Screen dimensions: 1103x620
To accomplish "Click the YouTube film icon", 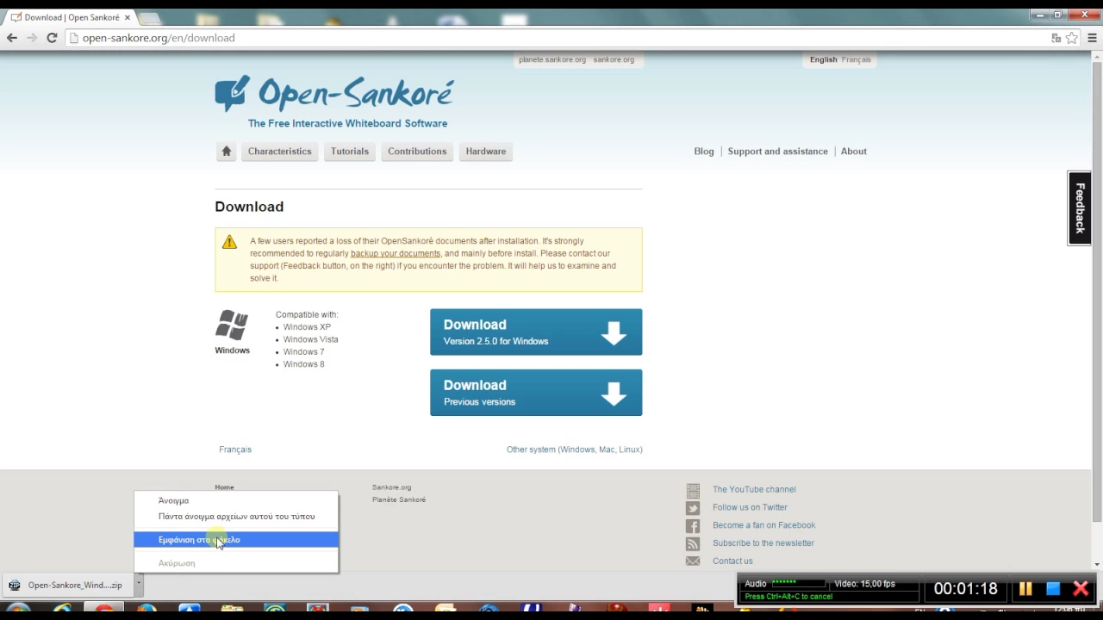I will pyautogui.click(x=693, y=490).
